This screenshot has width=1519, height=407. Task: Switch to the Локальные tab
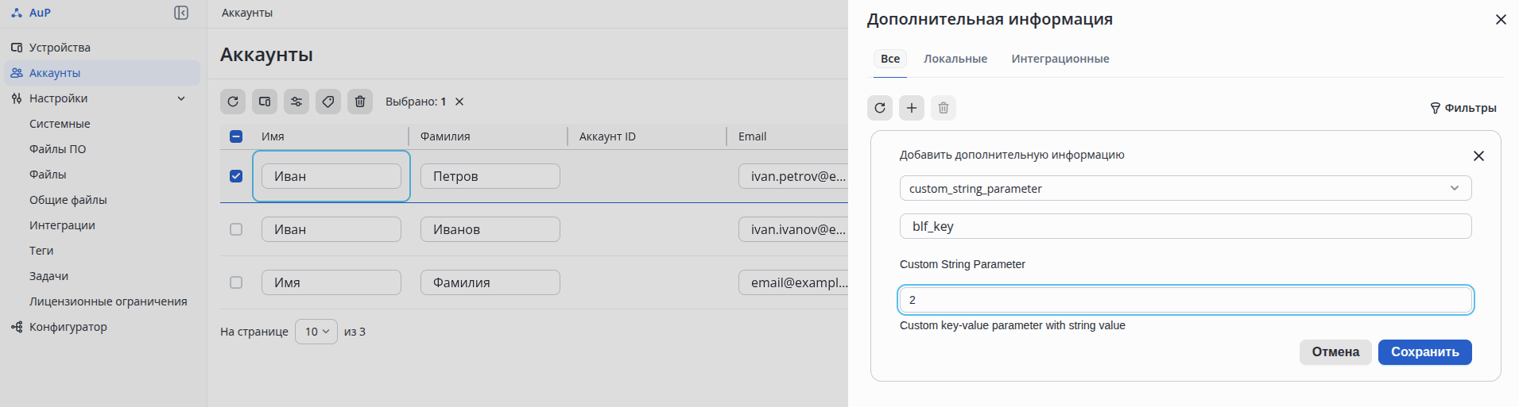[955, 59]
